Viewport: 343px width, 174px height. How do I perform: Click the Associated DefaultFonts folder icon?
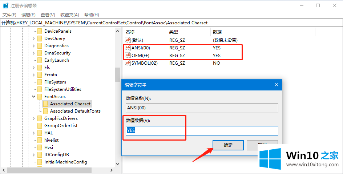(x=46, y=111)
